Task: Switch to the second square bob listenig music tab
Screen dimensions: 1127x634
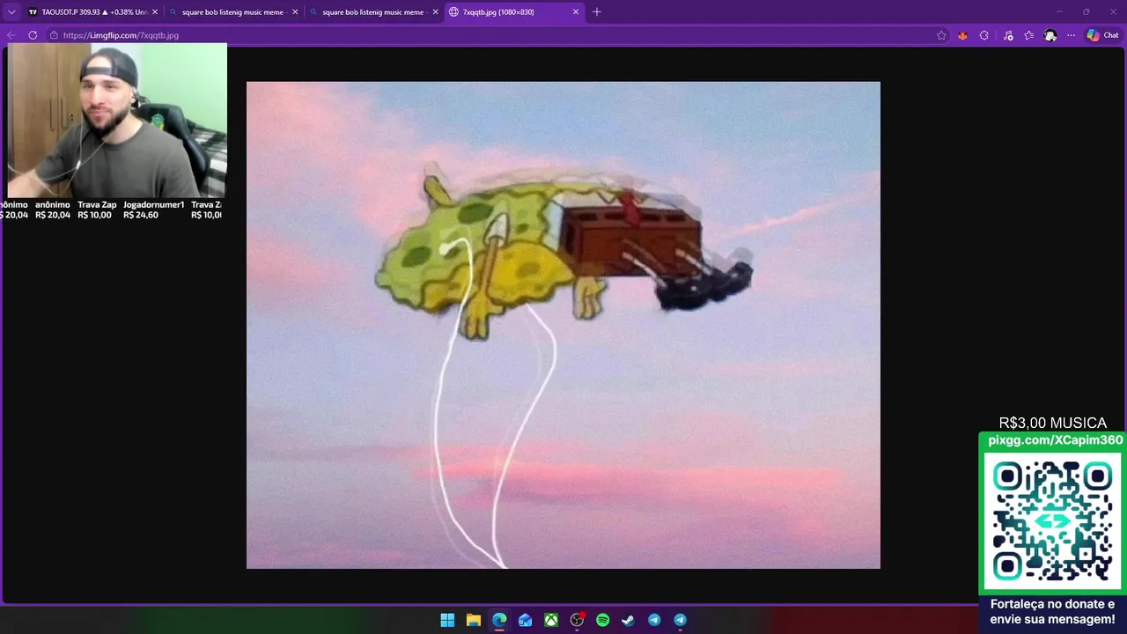Action: 374,12
